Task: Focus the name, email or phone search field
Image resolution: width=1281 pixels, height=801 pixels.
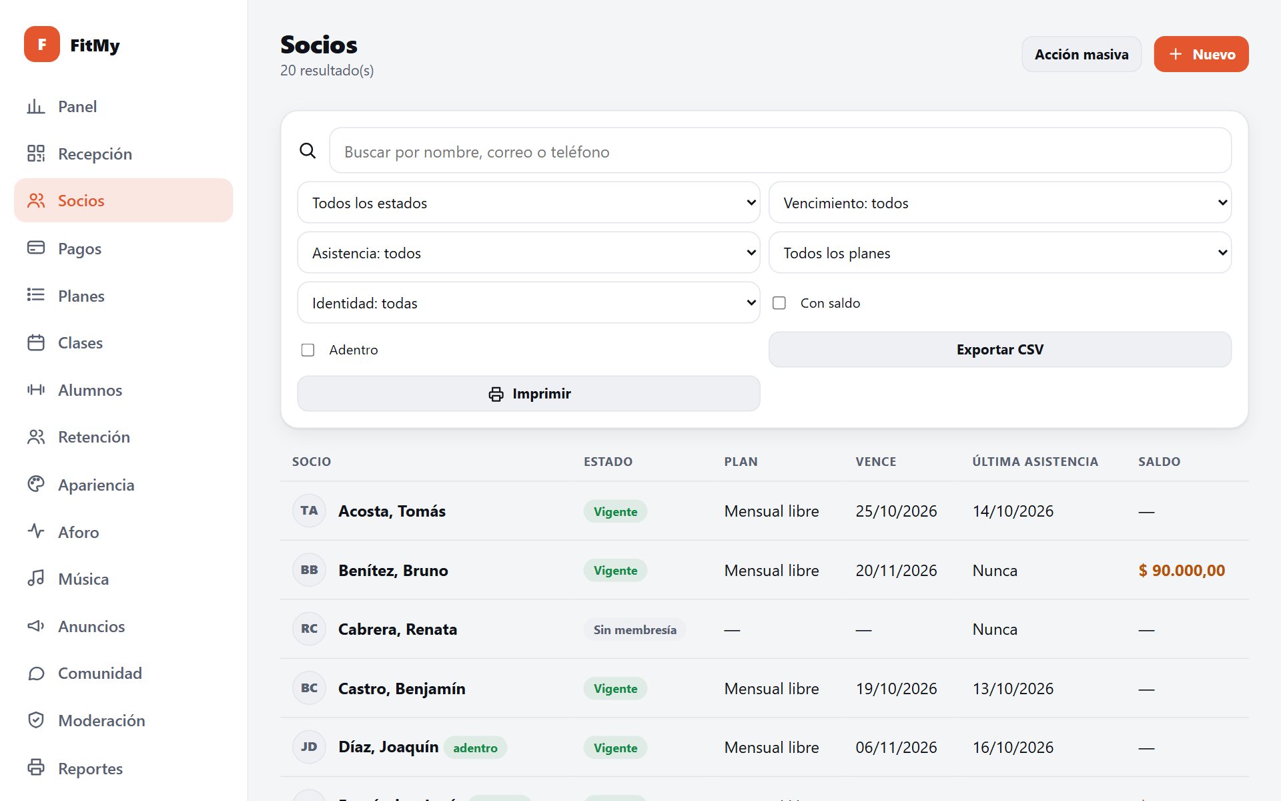Action: pos(780,151)
